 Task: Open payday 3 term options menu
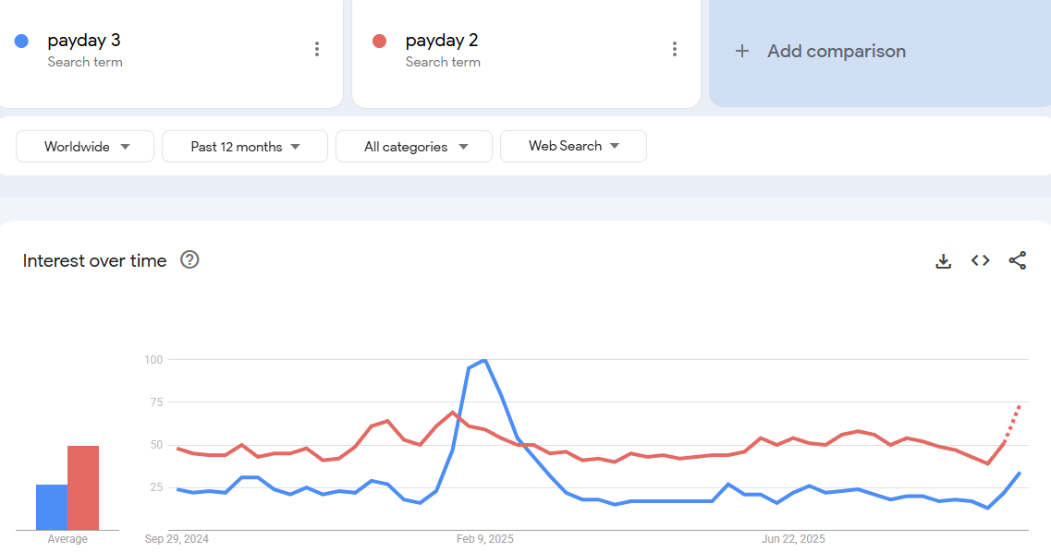[x=317, y=49]
